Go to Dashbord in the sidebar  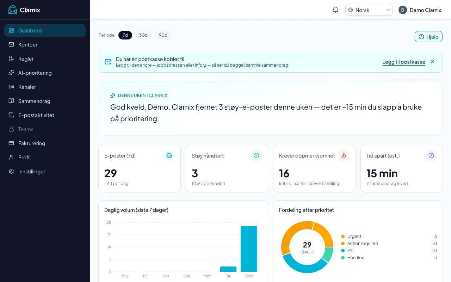click(x=45, y=30)
